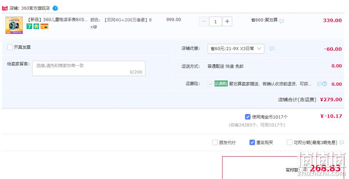The height and width of the screenshot is (179, 349).
Task: Click the comment icon next to the store discount dropdown
Action: tap(272, 48)
